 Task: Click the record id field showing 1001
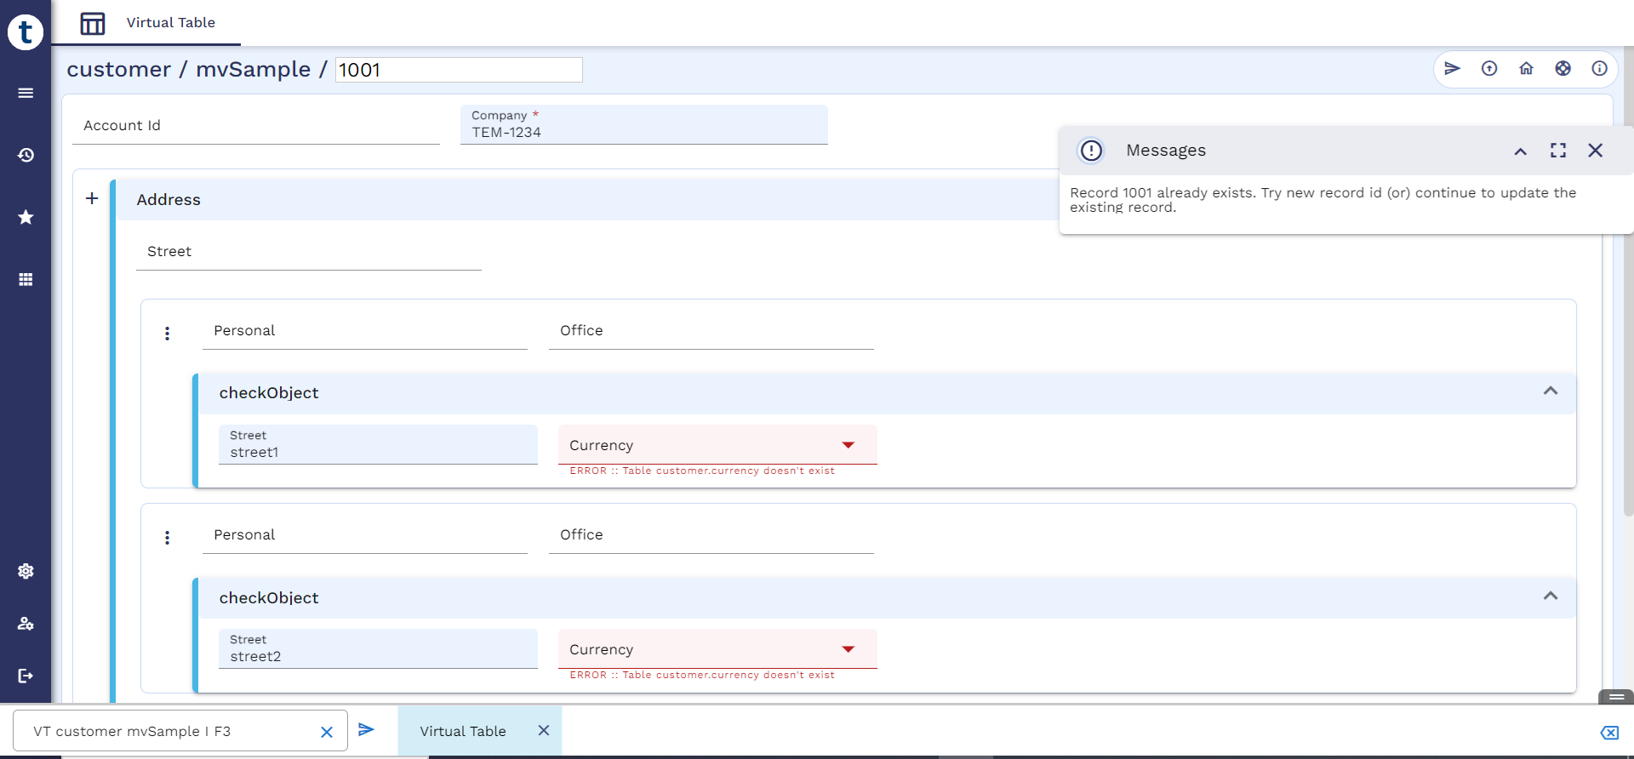(459, 70)
